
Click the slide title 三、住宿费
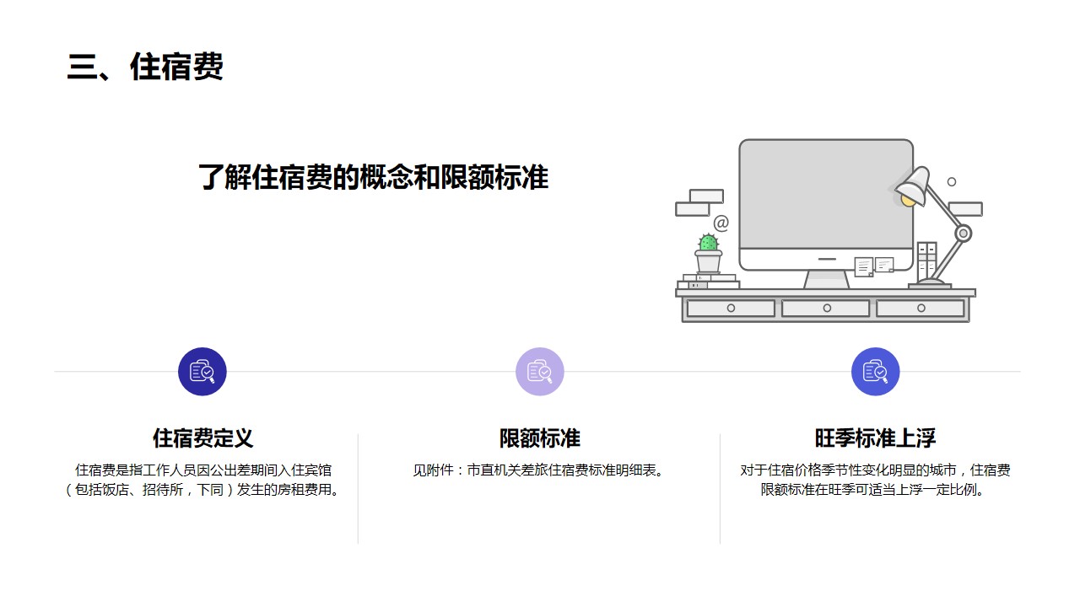click(x=145, y=67)
